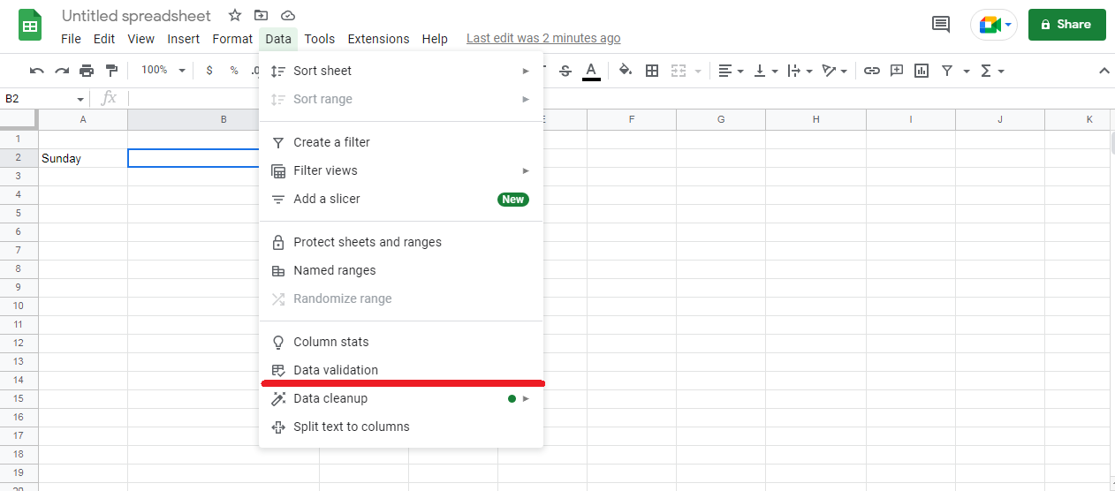Click the filter funnel icon in toolbar
The height and width of the screenshot is (491, 1115).
[x=947, y=71]
